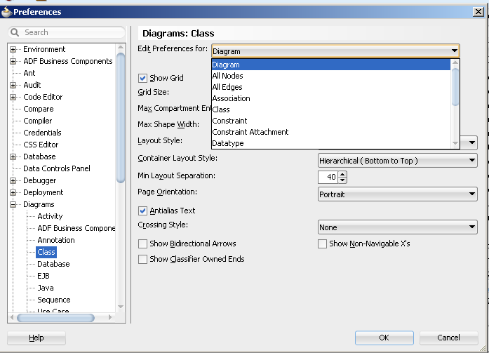The width and height of the screenshot is (489, 353).
Task: Select Java under Diagrams
Action: 46,288
